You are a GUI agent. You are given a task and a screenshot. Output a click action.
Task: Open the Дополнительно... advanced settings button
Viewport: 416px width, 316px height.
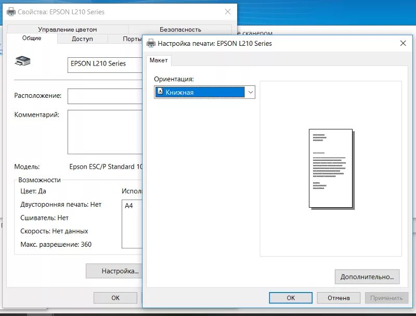[x=367, y=277]
